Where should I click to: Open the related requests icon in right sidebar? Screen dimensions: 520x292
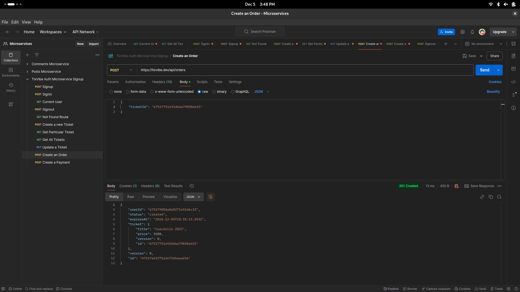(x=514, y=95)
